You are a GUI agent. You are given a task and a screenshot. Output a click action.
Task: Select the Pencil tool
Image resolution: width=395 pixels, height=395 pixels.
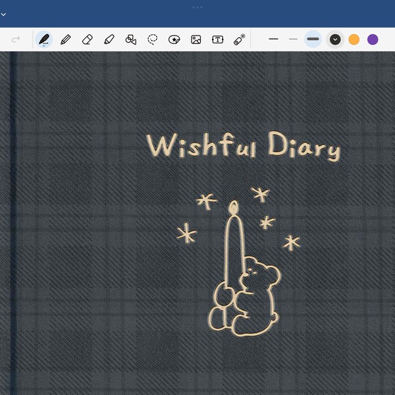(66, 39)
